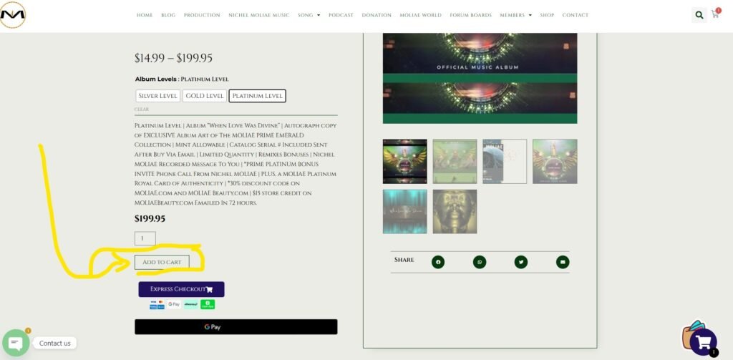The height and width of the screenshot is (360, 733).
Task: Select the Platinum Level option
Action: pos(257,96)
